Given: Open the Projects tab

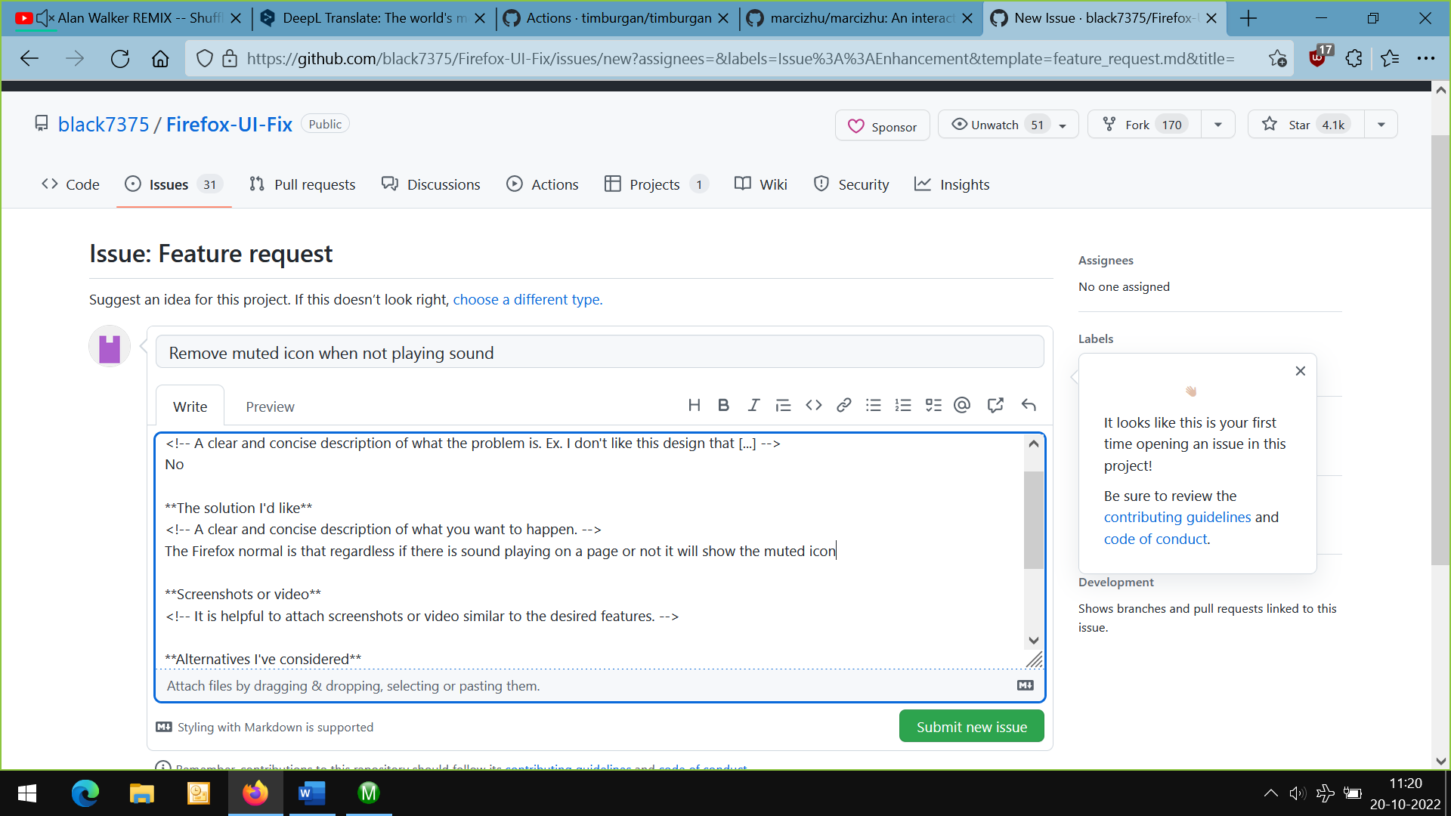Looking at the screenshot, I should tap(657, 184).
